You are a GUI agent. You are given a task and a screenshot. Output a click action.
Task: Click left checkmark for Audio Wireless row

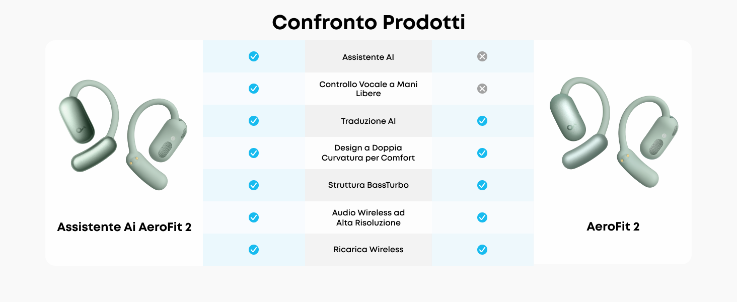tap(254, 217)
